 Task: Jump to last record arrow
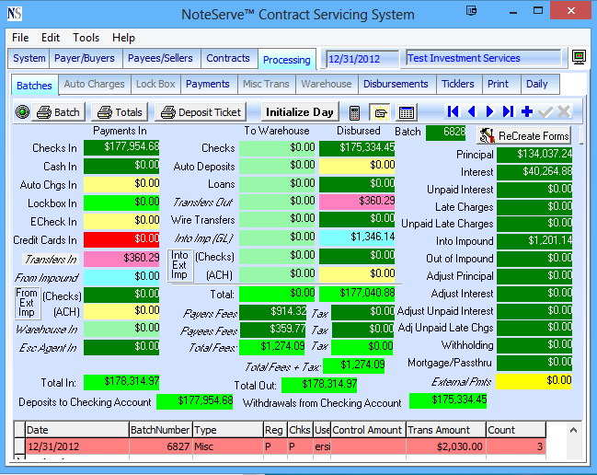point(508,111)
